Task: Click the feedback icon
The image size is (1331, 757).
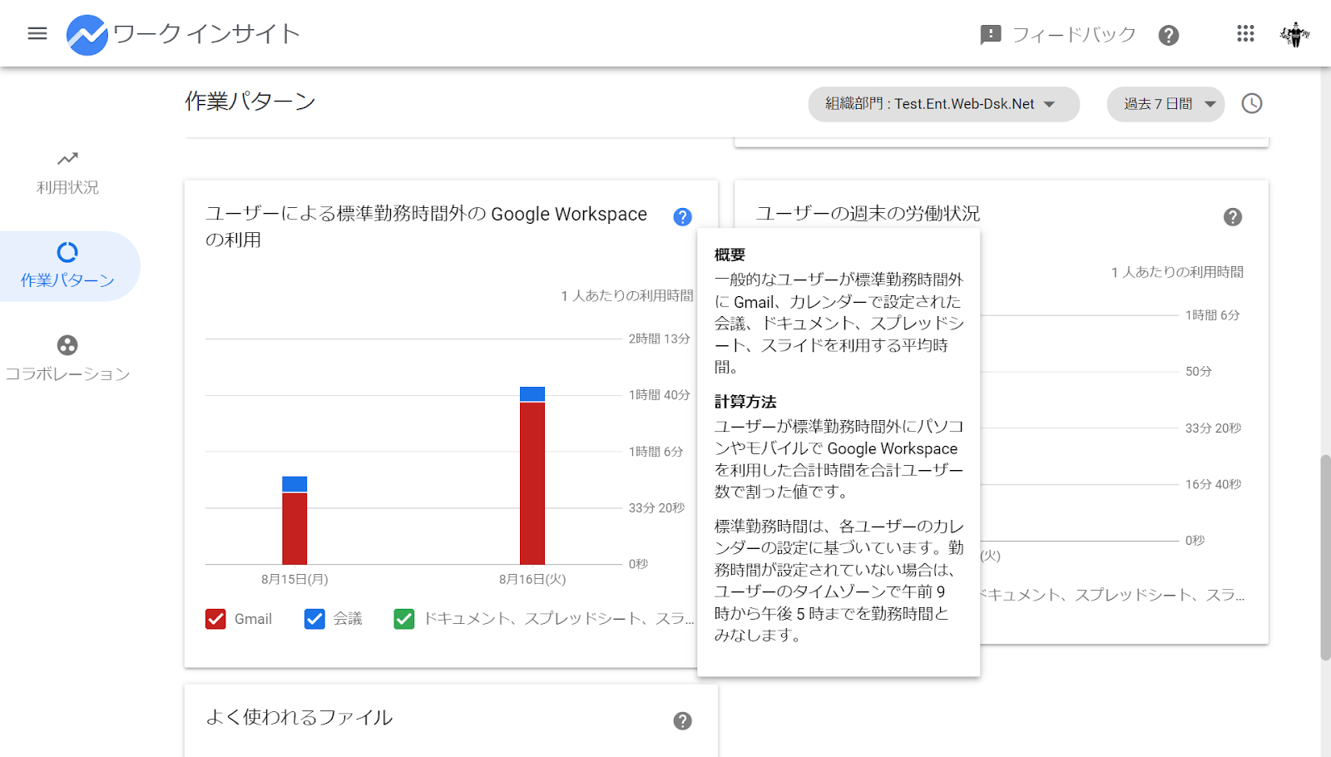Action: pyautogui.click(x=989, y=34)
